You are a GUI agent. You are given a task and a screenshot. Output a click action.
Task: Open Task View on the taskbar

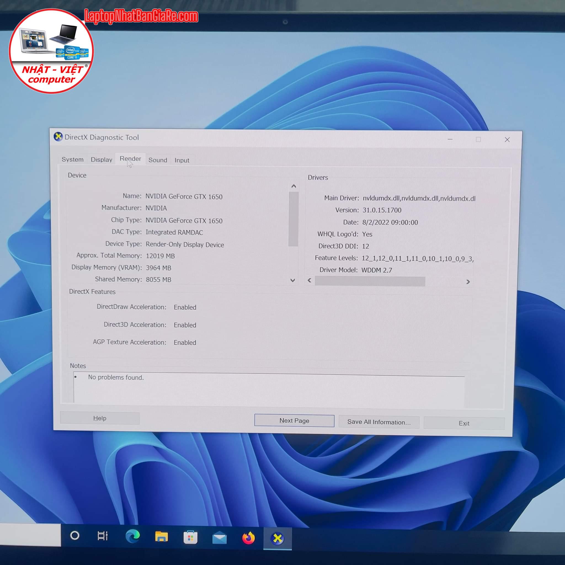103,536
